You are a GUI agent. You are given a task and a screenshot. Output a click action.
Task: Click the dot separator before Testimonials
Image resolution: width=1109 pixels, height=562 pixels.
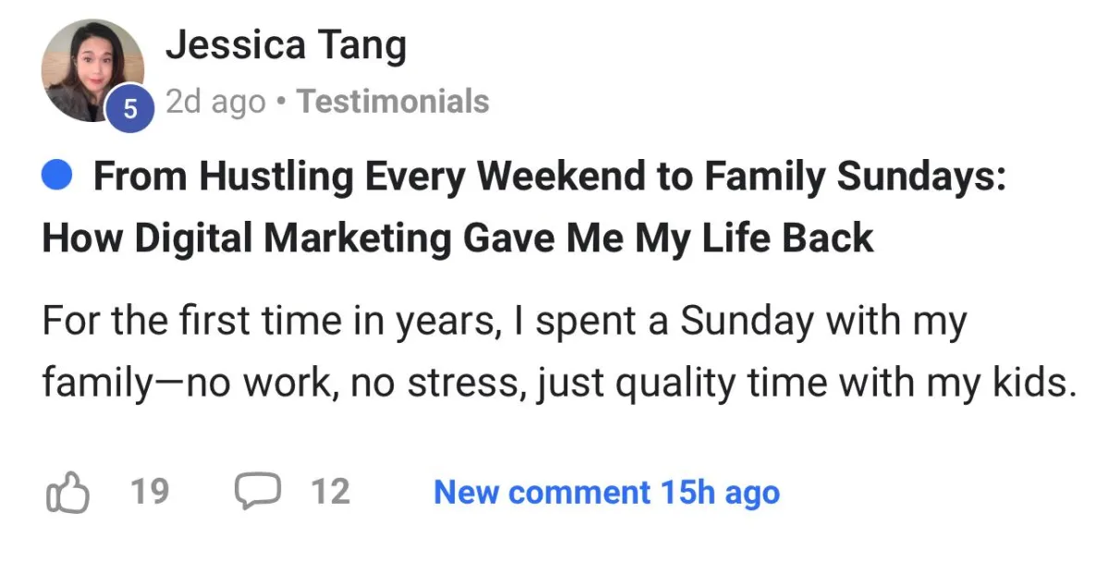(x=281, y=102)
